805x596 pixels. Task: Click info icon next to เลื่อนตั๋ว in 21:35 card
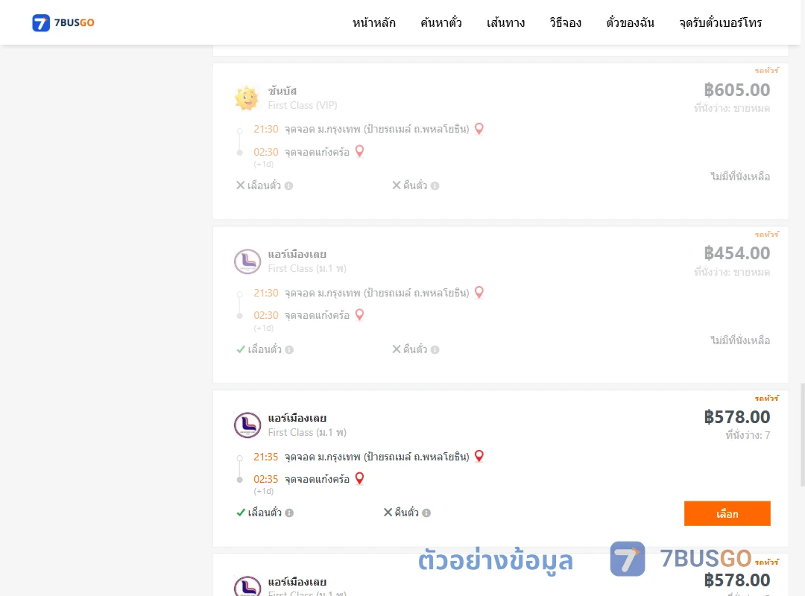coord(289,513)
